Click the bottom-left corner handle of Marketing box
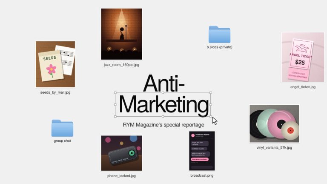Screen dimensions: 327x184 [x=115, y=116]
